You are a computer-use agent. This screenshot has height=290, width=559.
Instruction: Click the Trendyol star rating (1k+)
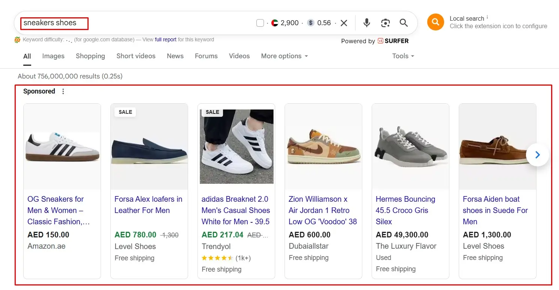tap(226, 258)
